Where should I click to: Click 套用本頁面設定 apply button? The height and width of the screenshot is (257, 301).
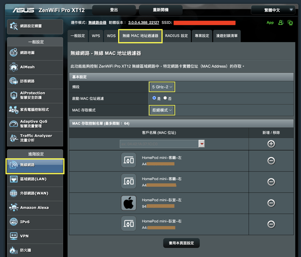181,243
